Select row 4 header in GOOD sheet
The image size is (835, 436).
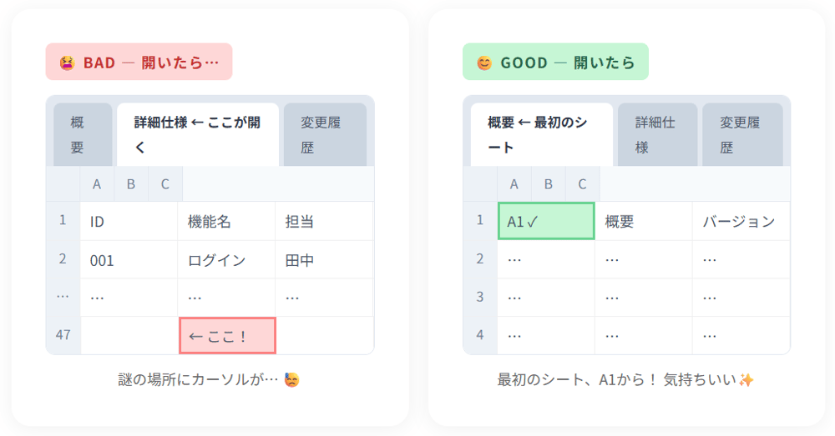[x=480, y=335]
